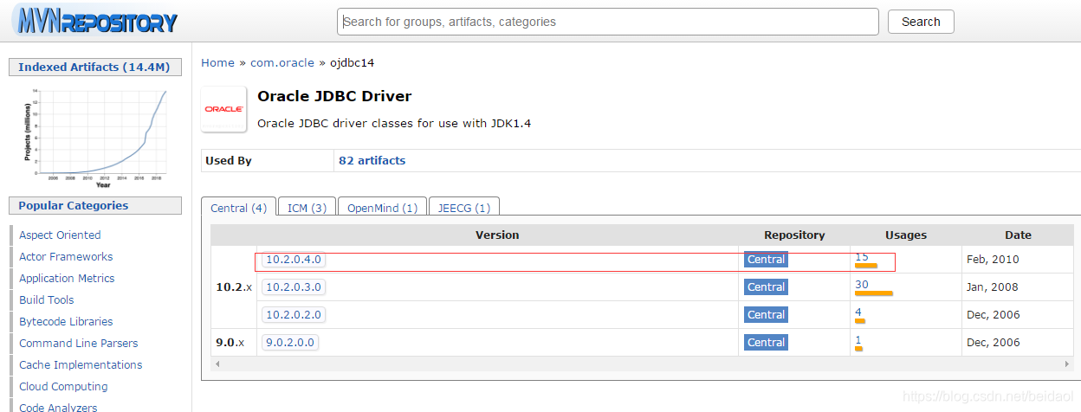Image resolution: width=1081 pixels, height=412 pixels.
Task: Click the Central badge for 9.0.2.0.0
Action: click(766, 342)
